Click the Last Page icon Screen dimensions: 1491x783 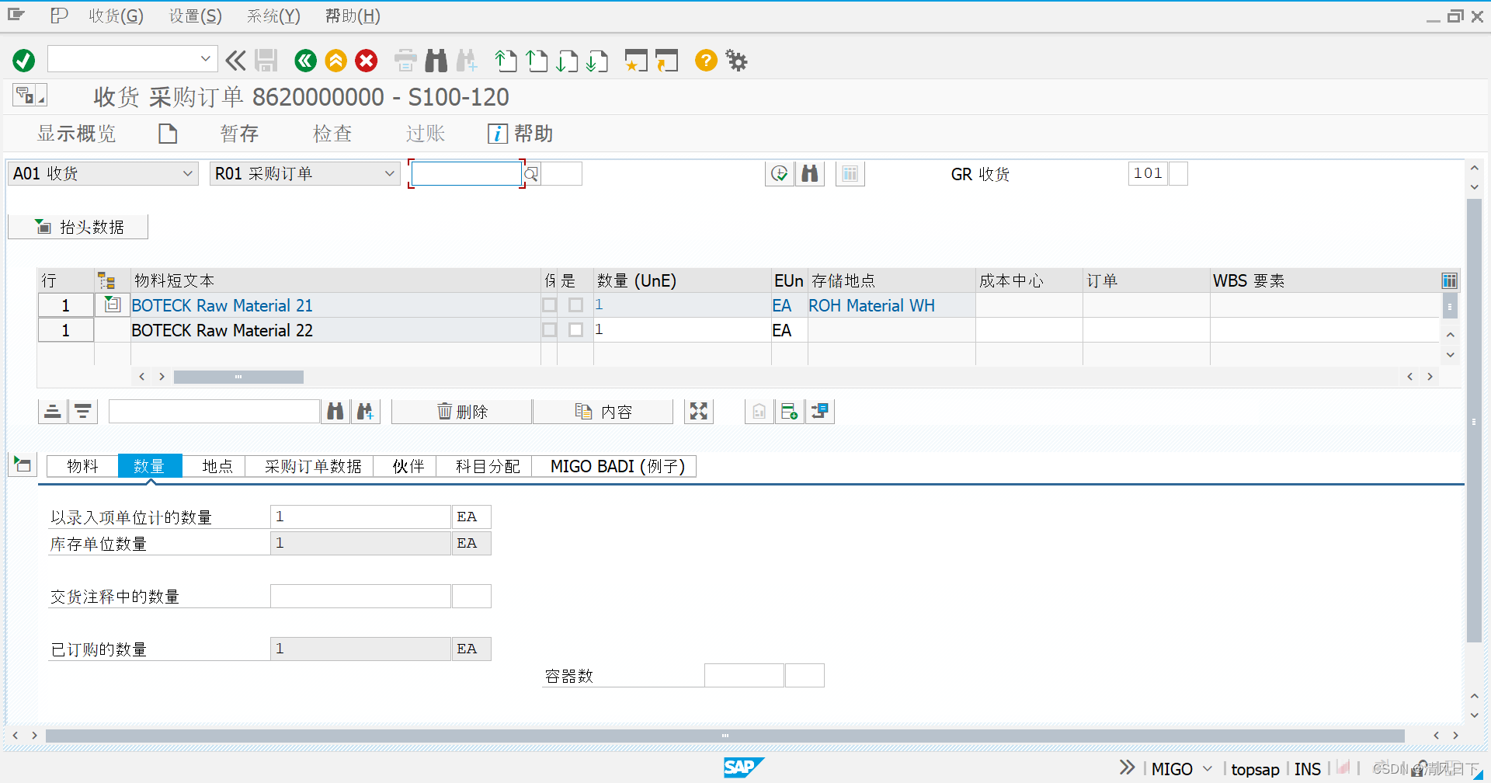[x=597, y=61]
